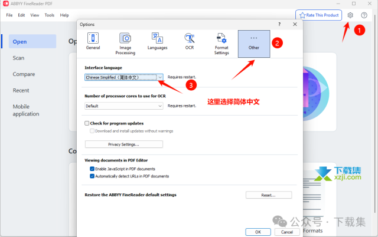Open the File menu
Image resolution: width=378 pixels, height=237 pixels.
point(9,15)
